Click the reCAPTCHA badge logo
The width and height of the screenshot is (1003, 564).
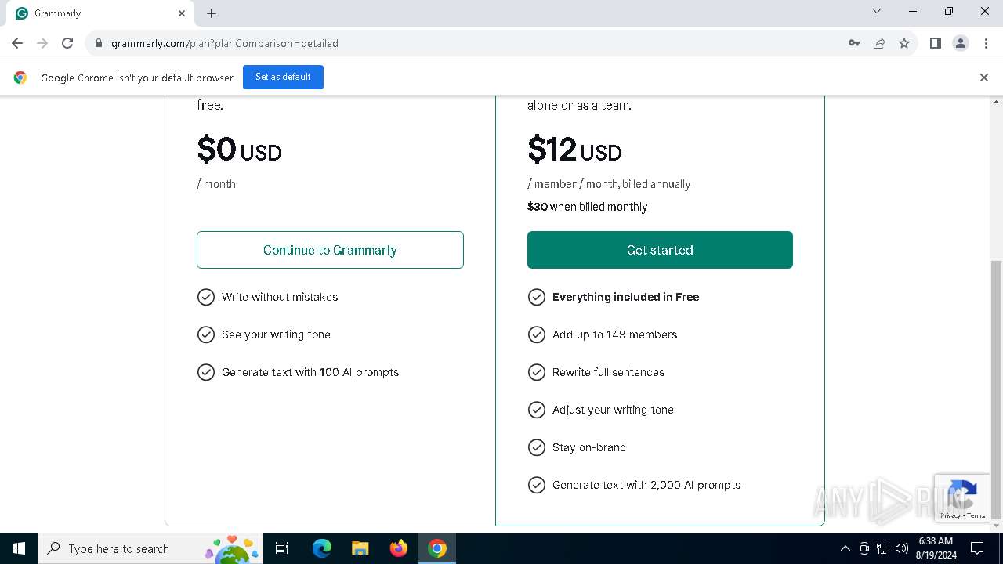coord(962,493)
